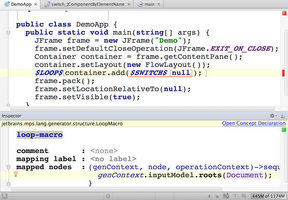This screenshot has height=200, width=288.
Task: Click the red error indicator at editor top
Action: [x=284, y=13]
